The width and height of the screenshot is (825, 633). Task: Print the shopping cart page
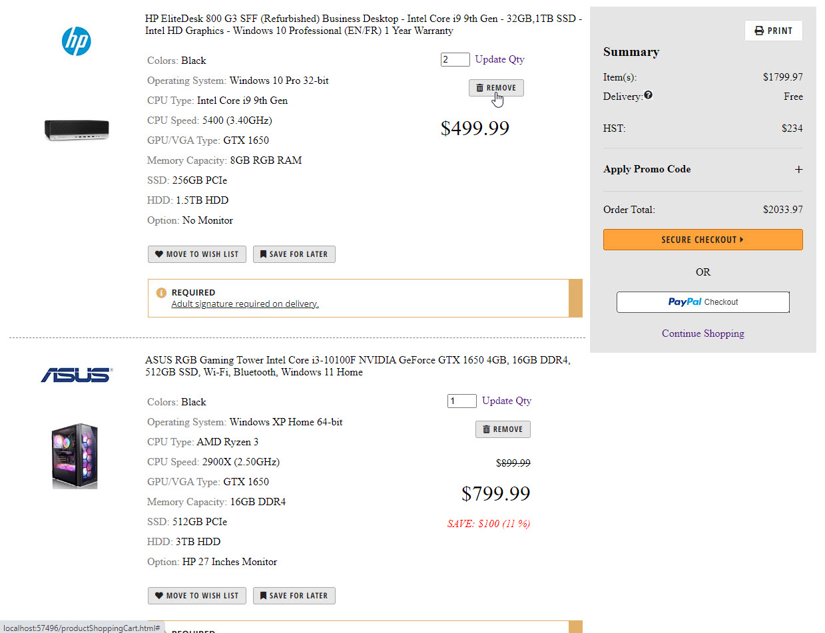pyautogui.click(x=773, y=31)
